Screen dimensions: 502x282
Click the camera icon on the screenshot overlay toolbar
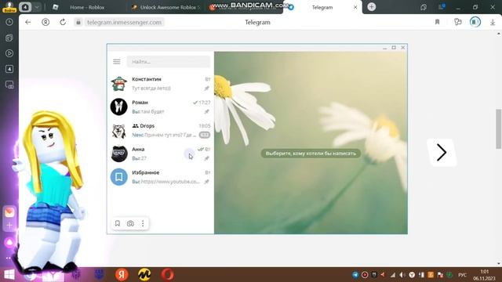130,223
